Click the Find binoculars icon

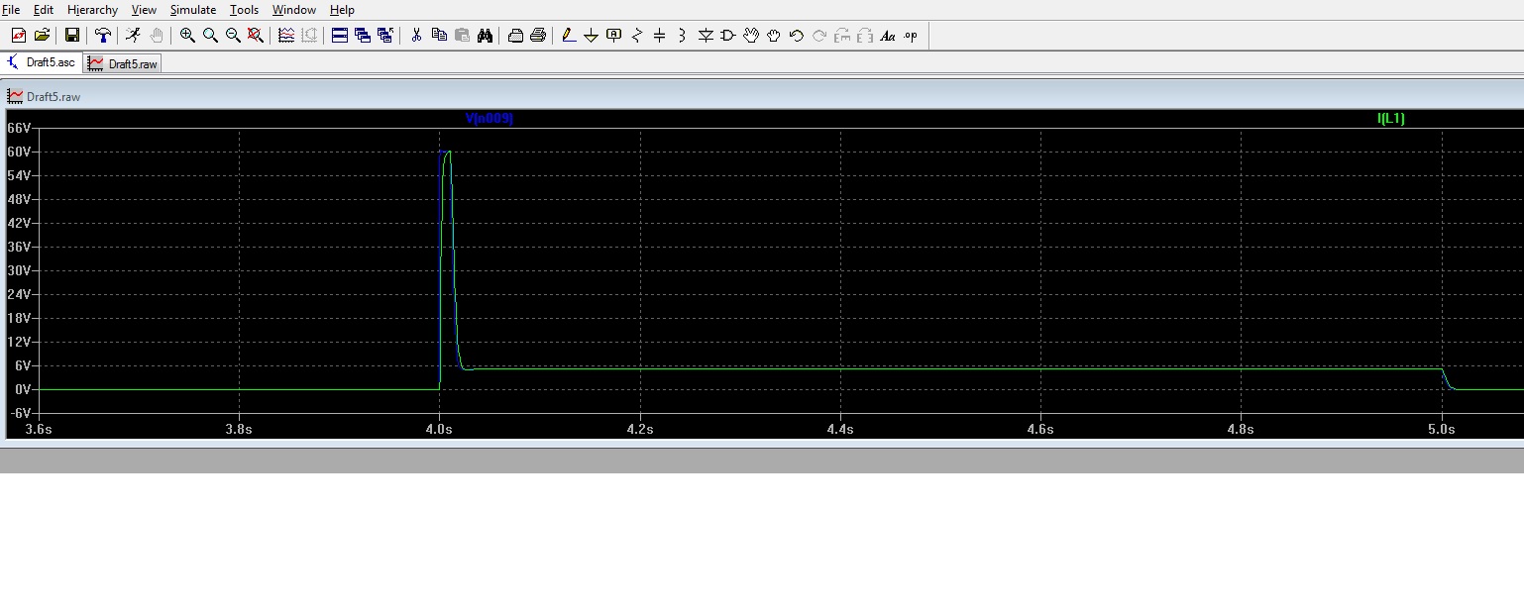pyautogui.click(x=485, y=36)
